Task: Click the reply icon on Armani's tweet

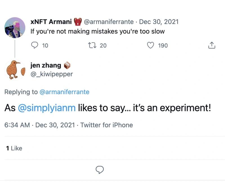Action: (x=34, y=45)
